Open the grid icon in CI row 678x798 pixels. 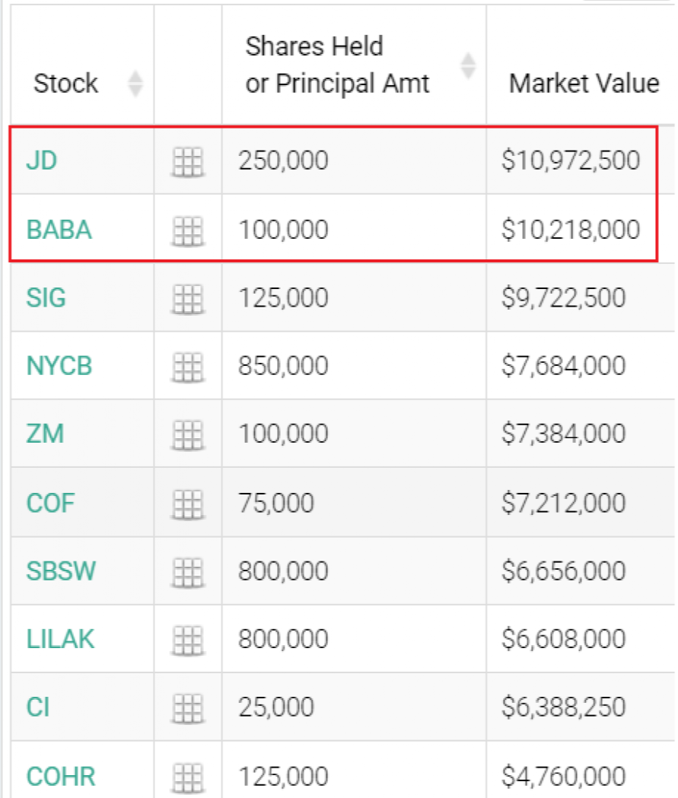(x=188, y=708)
